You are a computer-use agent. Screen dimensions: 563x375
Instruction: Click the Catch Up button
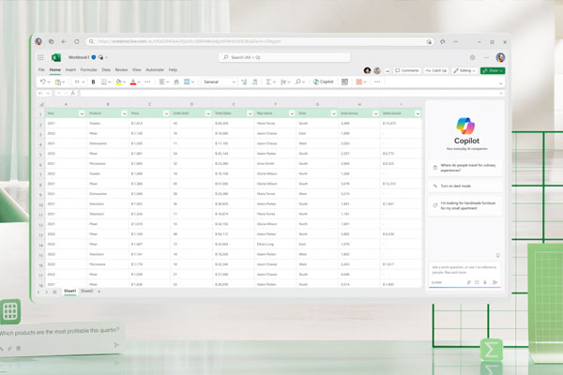pos(436,70)
